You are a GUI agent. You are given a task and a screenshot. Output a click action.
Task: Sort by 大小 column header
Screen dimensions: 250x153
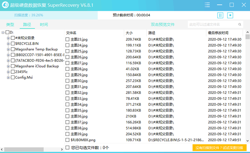click(129, 33)
